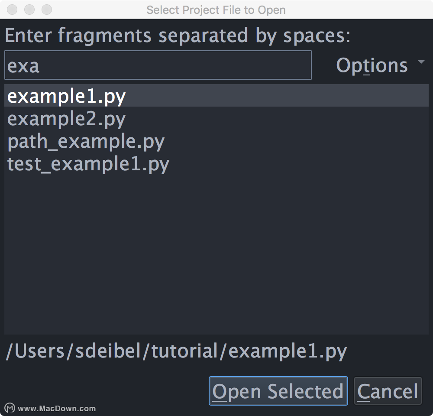Click the minimize window button
Screen dimensions: 433x416
pos(29,10)
